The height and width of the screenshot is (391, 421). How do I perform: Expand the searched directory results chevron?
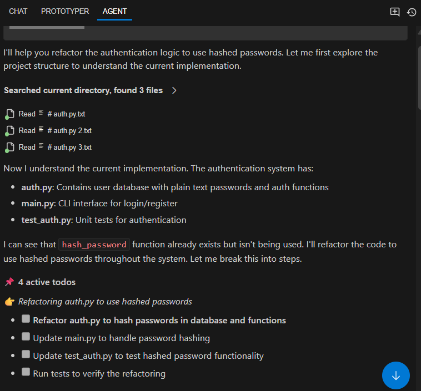(x=174, y=90)
